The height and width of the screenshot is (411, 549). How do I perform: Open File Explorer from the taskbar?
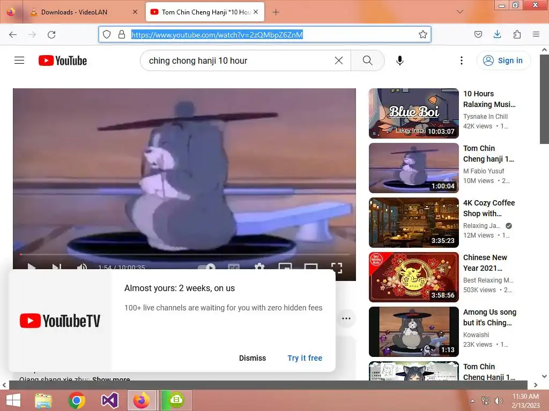coord(43,400)
